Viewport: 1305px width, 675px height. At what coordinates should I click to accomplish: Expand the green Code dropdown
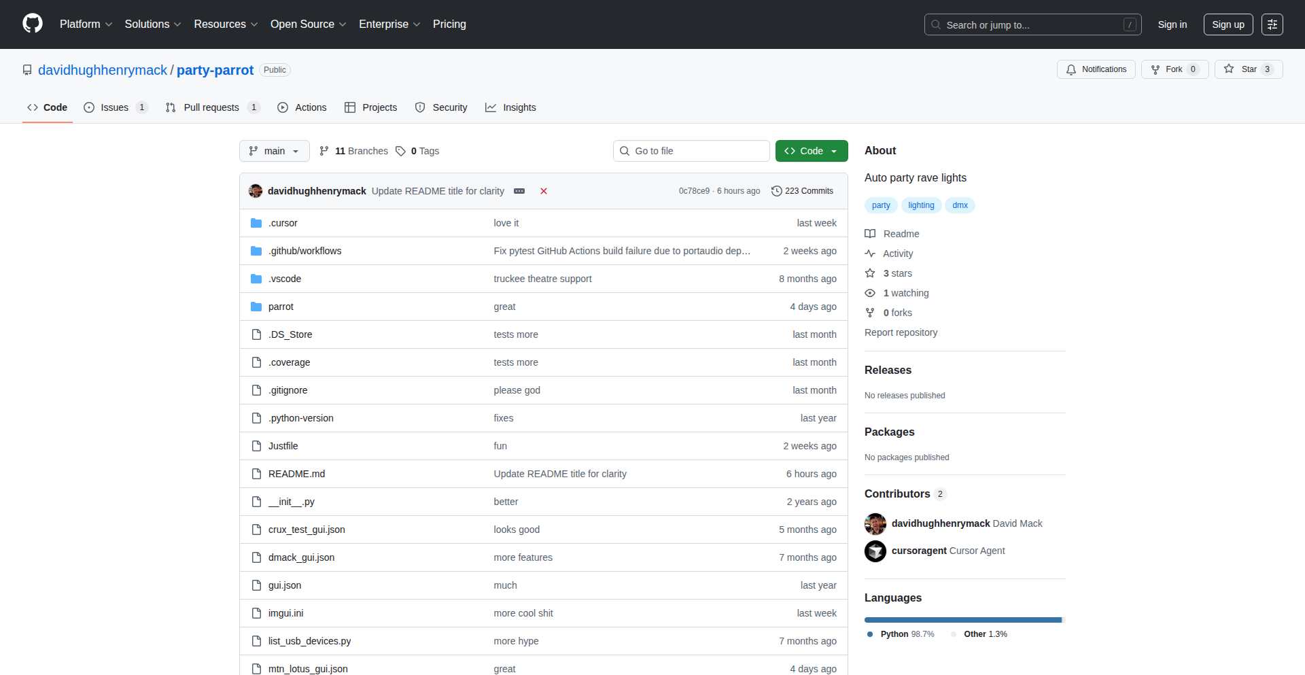811,151
